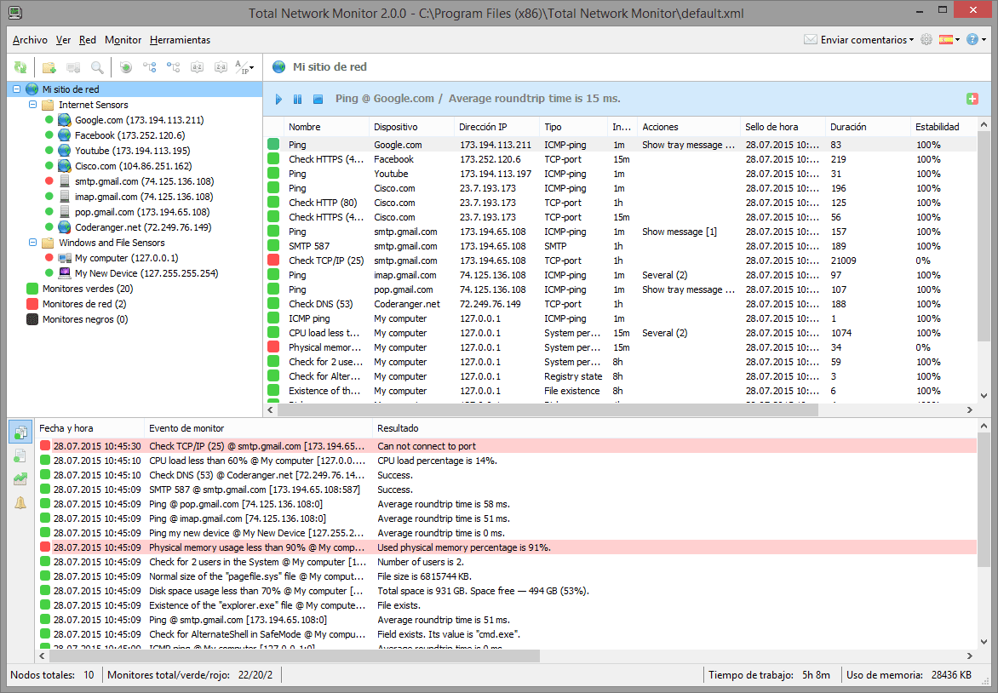
Task: Click Enviar comentarios button
Action: (x=858, y=40)
